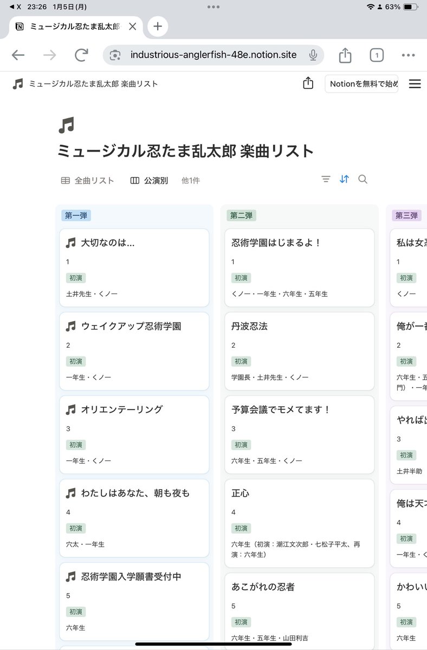
Task: Tap 土井先生・くノ一 text on first card
Action: 92,294
